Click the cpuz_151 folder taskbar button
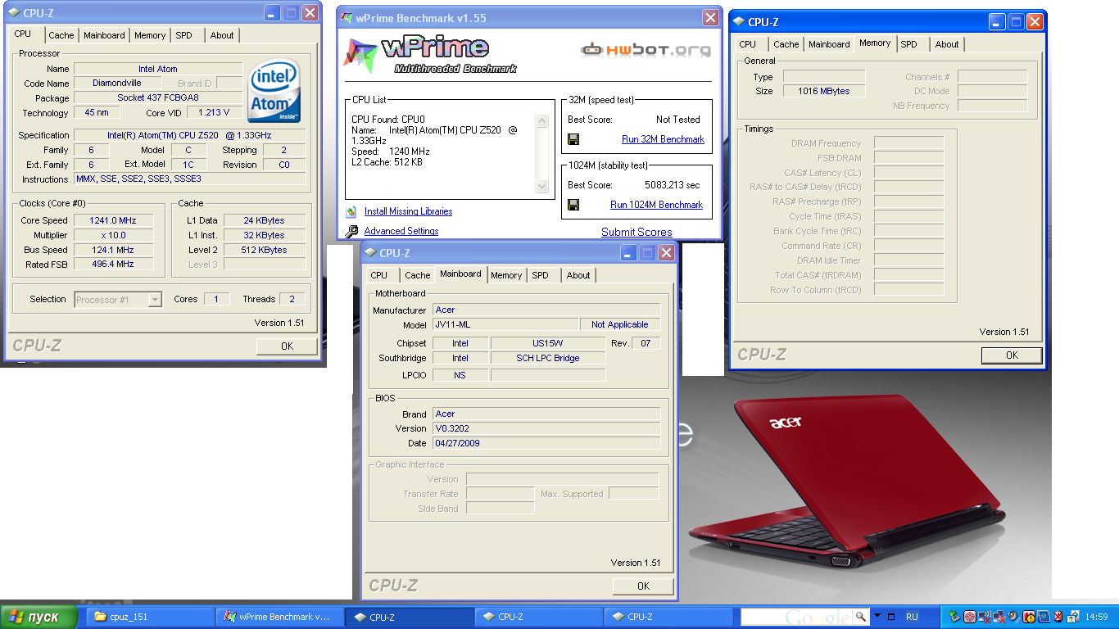Viewport: 1119px width, 629px height. tap(150, 617)
